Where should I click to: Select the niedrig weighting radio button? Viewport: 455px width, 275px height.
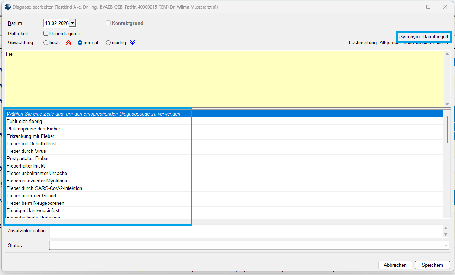108,43
